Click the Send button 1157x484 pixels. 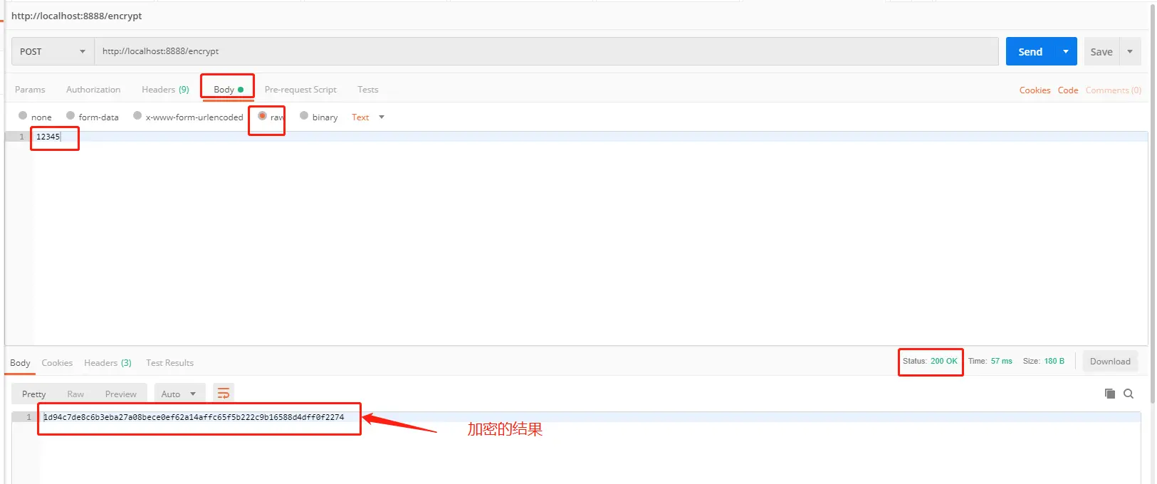coord(1030,51)
